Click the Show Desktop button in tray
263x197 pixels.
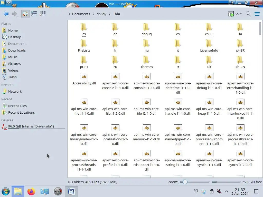[256, 191]
